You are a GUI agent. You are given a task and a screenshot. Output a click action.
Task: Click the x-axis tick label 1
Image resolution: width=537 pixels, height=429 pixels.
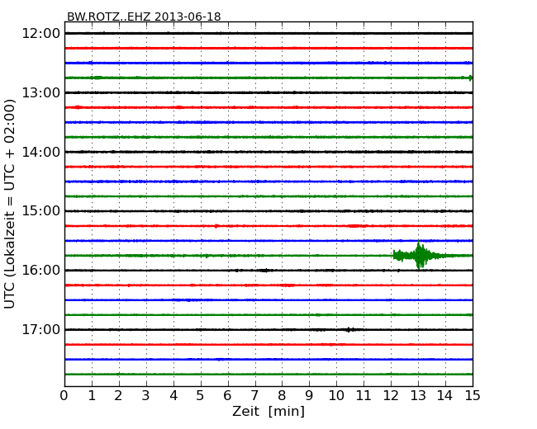point(92,396)
